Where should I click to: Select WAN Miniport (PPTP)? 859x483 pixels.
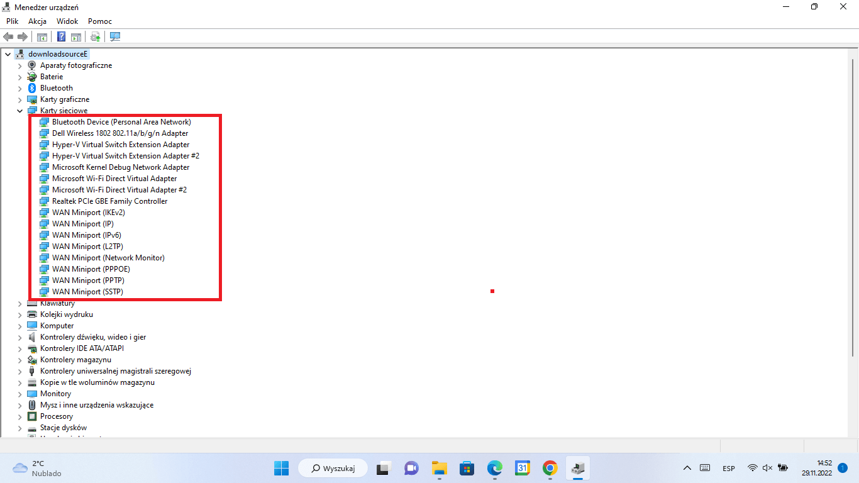tap(89, 280)
